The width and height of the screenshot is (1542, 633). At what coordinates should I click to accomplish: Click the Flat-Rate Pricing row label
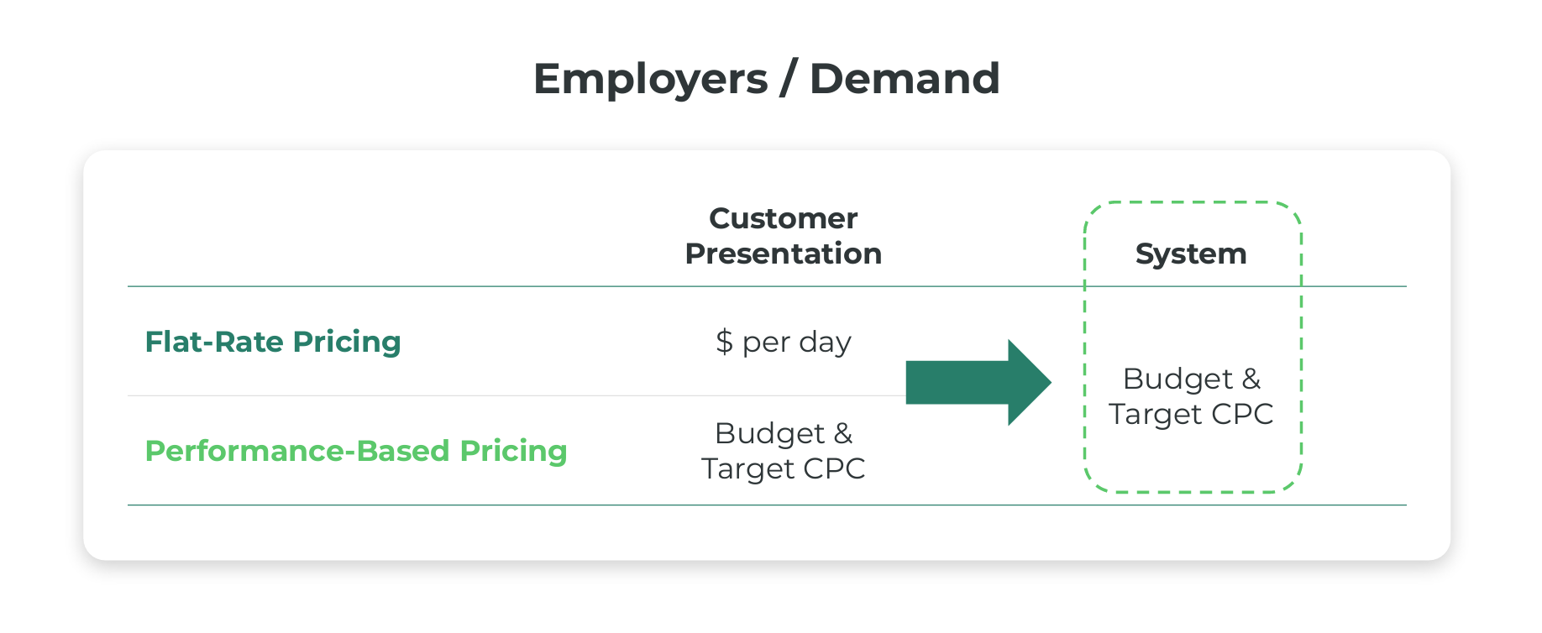point(273,342)
